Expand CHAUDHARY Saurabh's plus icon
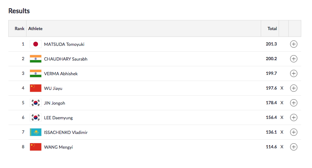 tap(294, 59)
